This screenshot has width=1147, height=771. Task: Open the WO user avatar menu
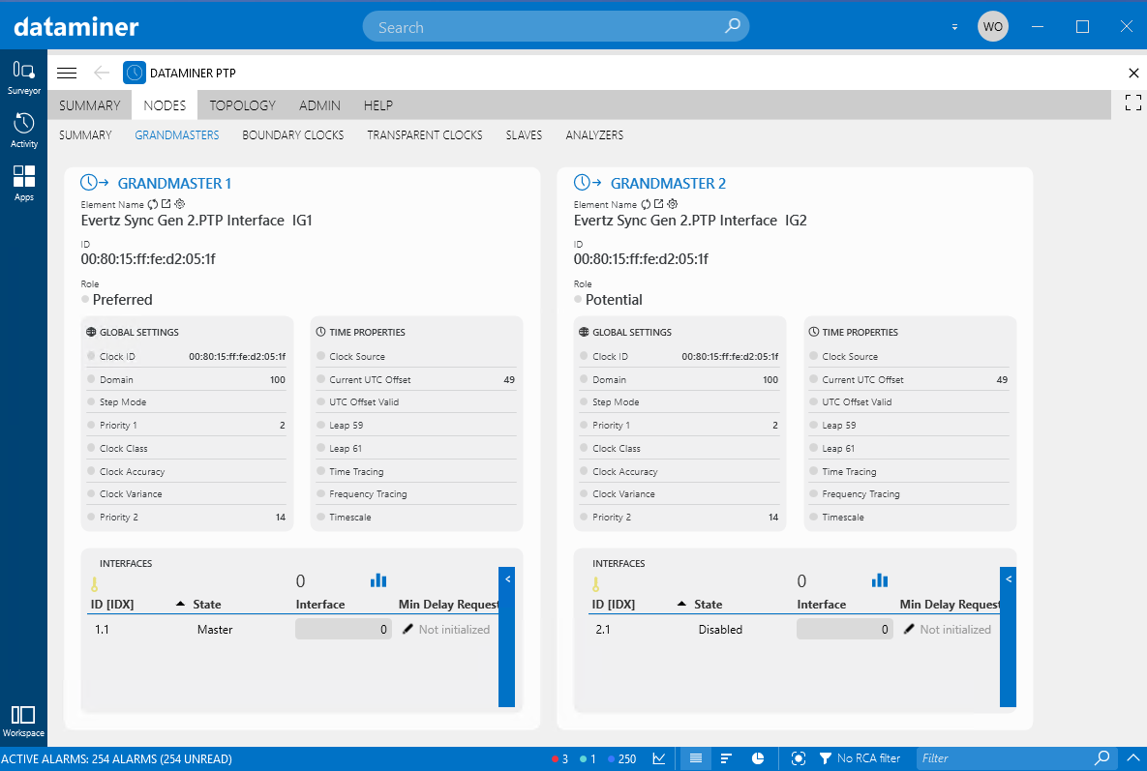click(993, 26)
